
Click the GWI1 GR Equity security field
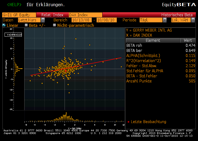[19, 15]
